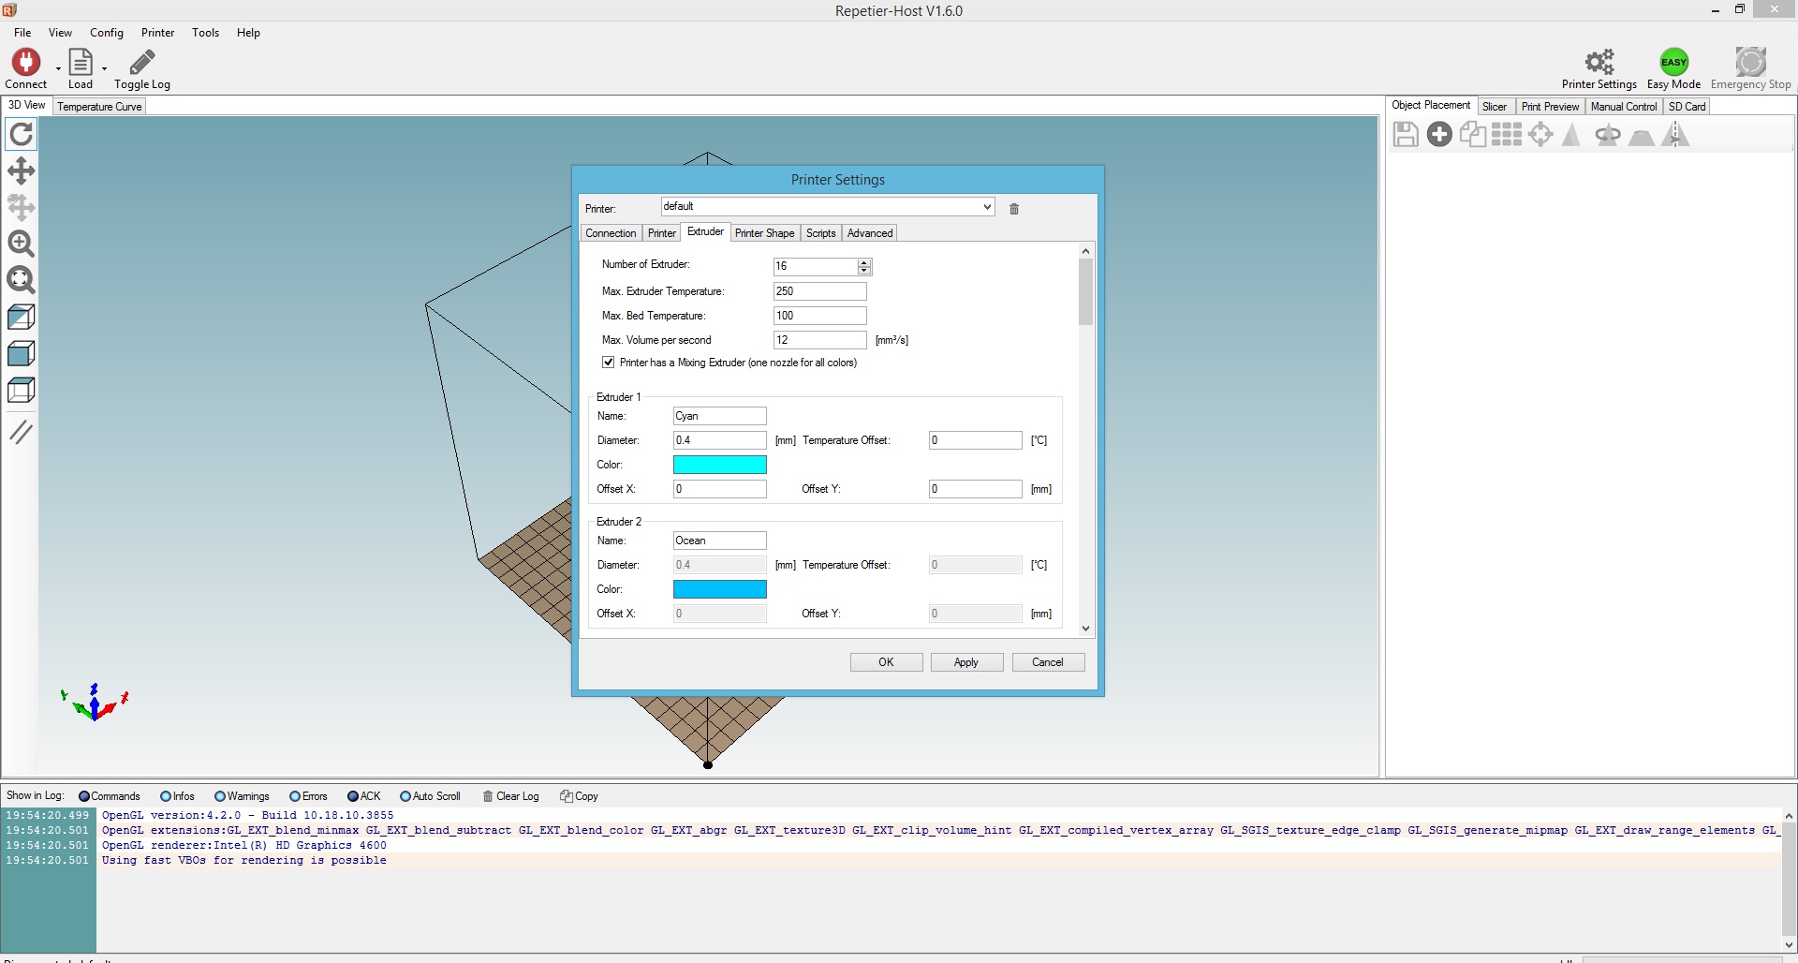Switch to isometric view cube icon

pyautogui.click(x=21, y=317)
